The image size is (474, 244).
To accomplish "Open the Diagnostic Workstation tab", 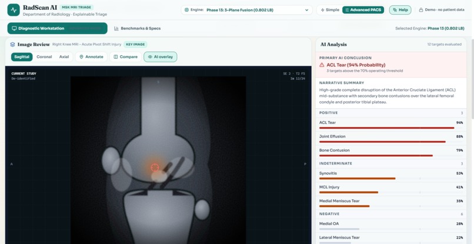I will pyautogui.click(x=58, y=28).
